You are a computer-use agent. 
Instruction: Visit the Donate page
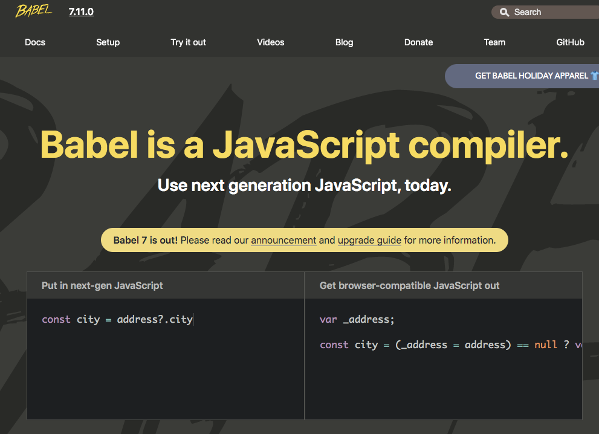pos(418,42)
